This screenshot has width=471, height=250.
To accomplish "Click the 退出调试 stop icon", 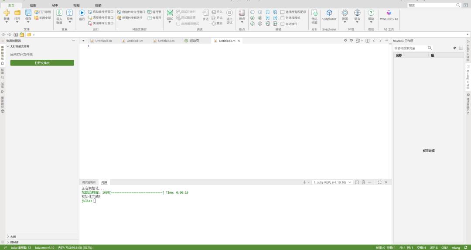I will pos(229,13).
